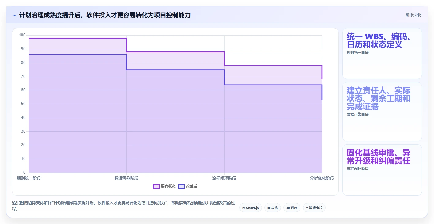Click the 原有状态 legend color box
This screenshot has width=434, height=224.
156,186
